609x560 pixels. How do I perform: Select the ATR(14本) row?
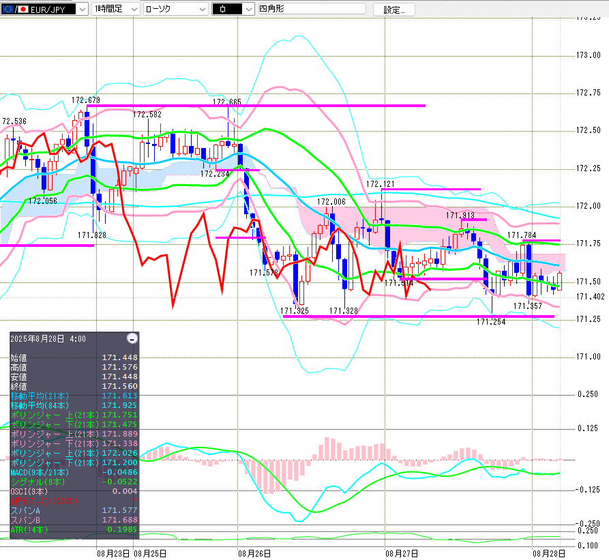[74, 530]
